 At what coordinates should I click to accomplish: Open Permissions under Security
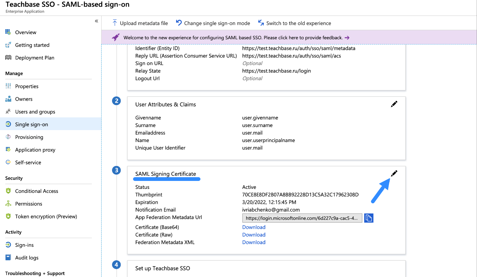(28, 203)
